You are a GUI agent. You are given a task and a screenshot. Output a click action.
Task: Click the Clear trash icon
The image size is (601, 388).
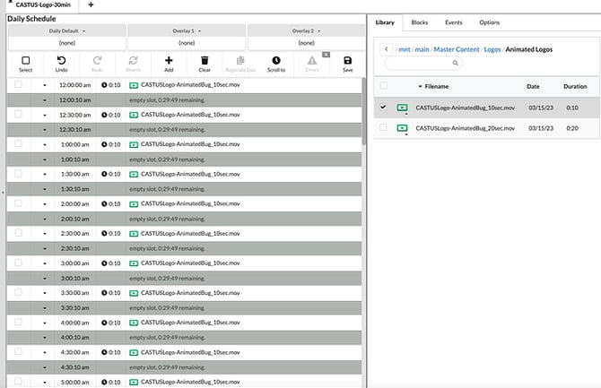(205, 60)
